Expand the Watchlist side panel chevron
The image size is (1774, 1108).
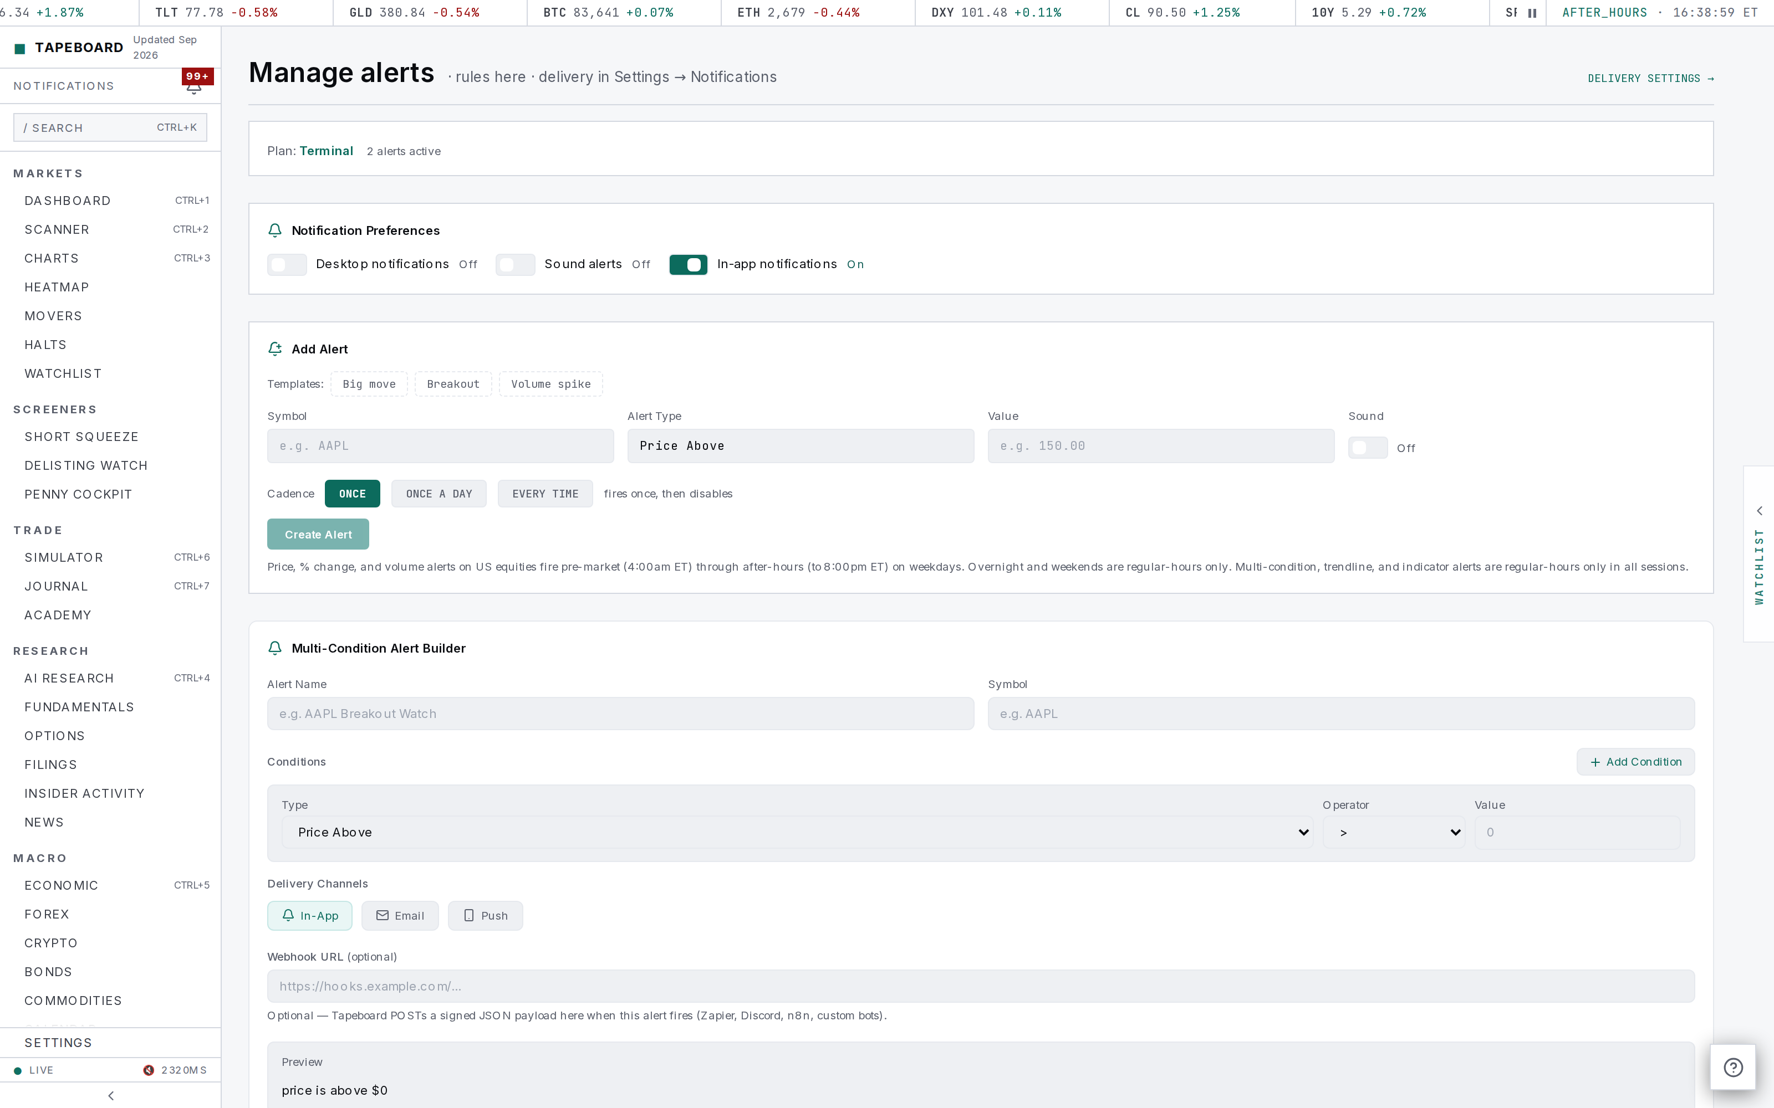pos(1760,511)
